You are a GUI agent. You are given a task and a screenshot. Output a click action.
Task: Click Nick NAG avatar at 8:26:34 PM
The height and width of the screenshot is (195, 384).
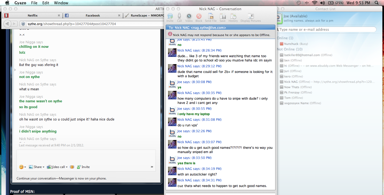tap(172, 53)
